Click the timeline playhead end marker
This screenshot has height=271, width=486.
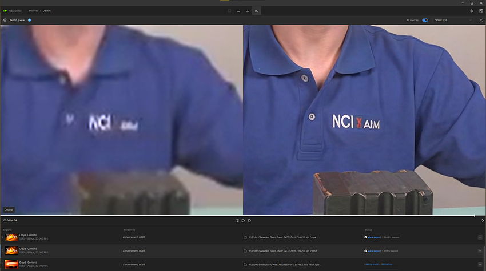tap(474, 216)
